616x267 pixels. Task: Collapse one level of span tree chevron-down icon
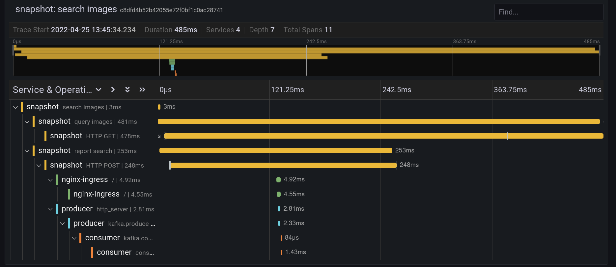[x=98, y=90]
